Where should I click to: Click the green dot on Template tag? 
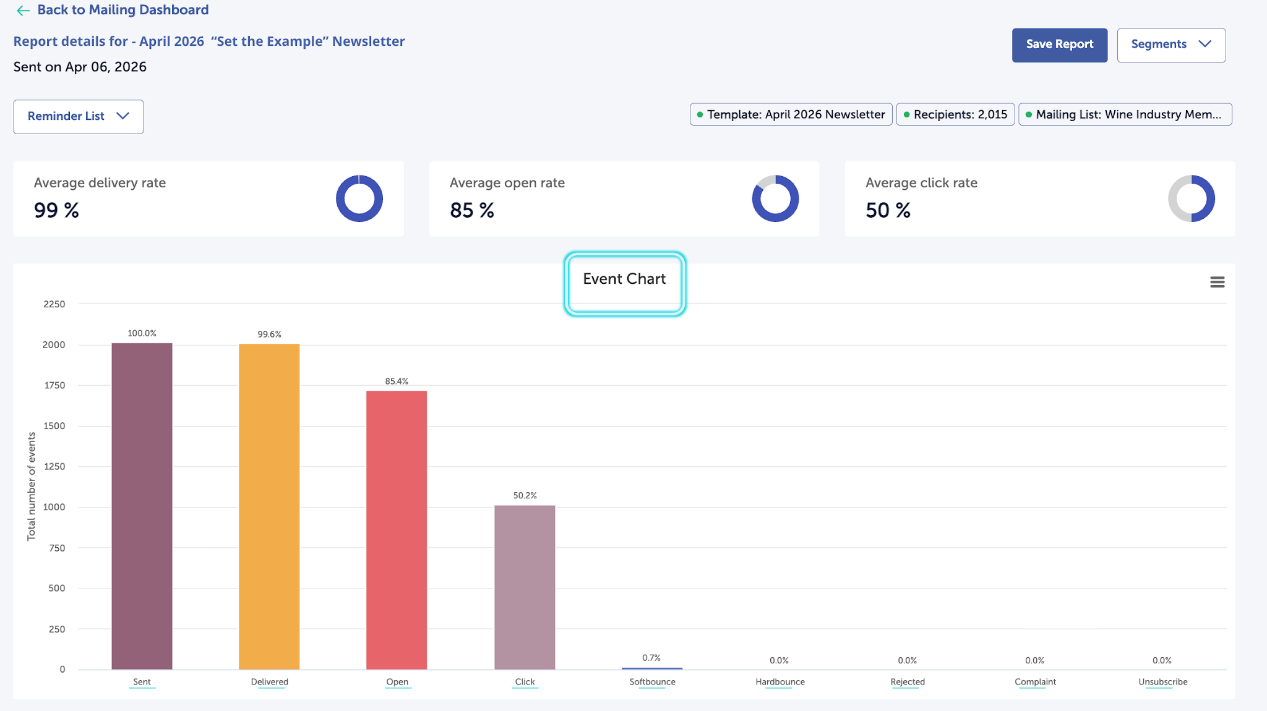click(700, 115)
